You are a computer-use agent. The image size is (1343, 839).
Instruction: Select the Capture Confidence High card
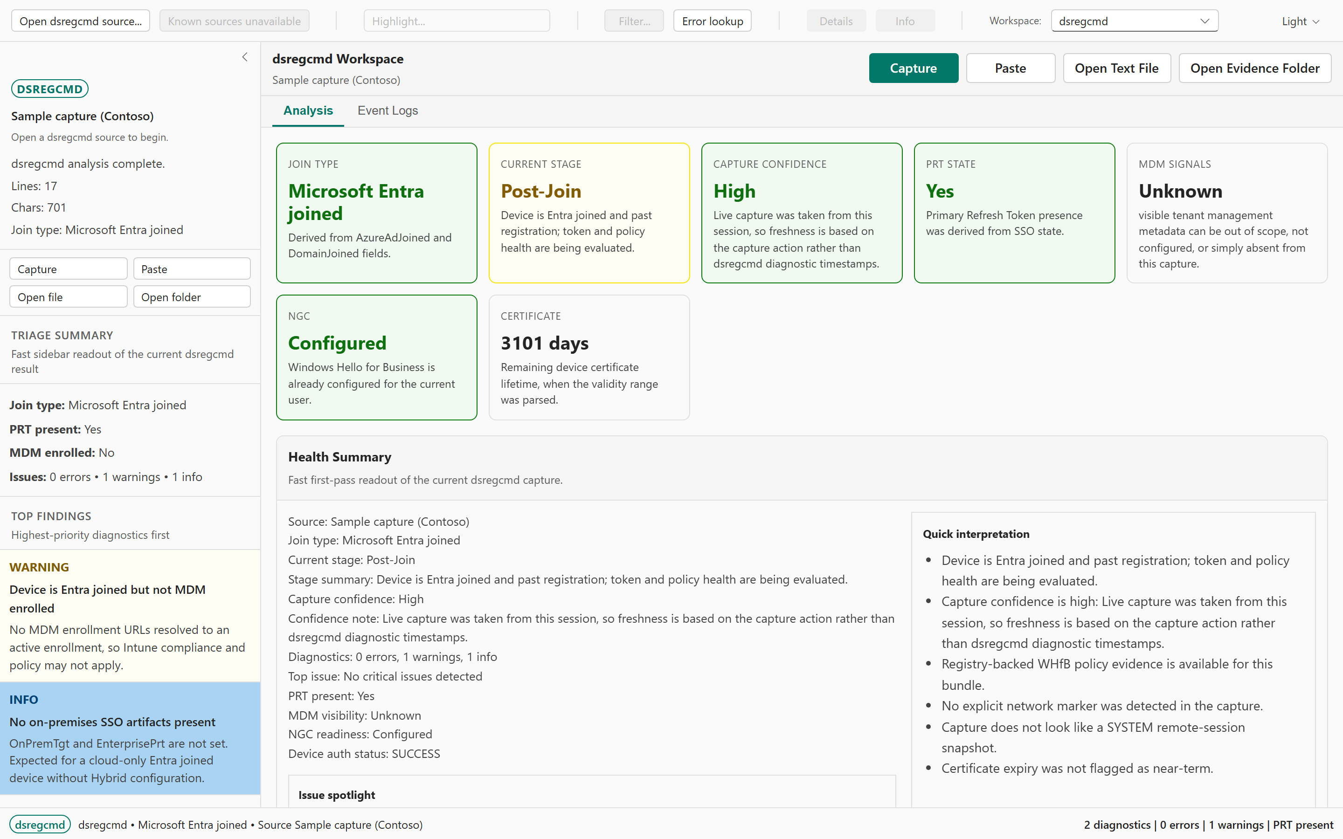point(802,213)
